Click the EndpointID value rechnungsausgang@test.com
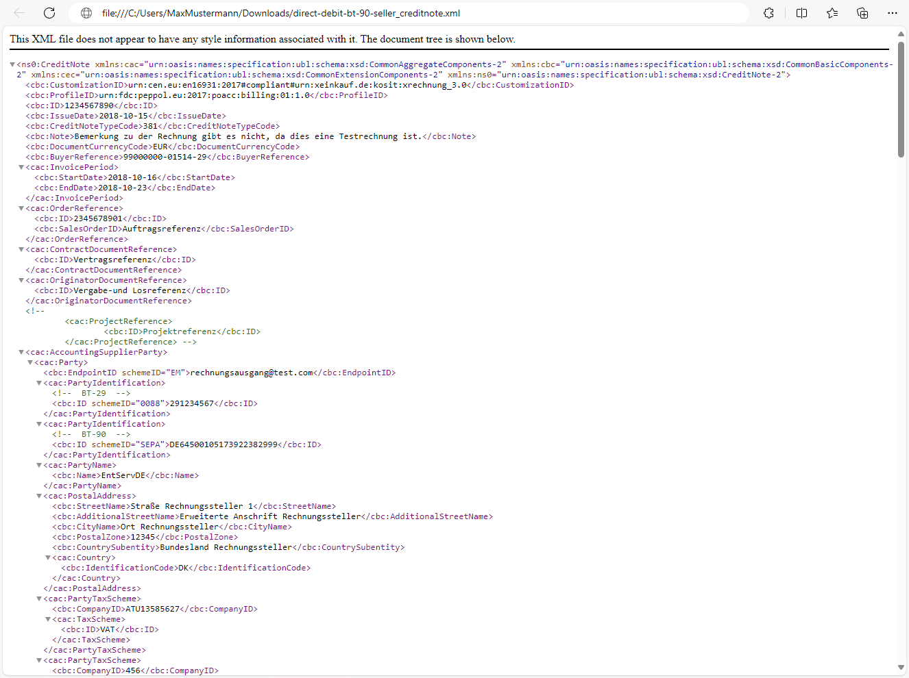This screenshot has width=909, height=678. point(252,373)
